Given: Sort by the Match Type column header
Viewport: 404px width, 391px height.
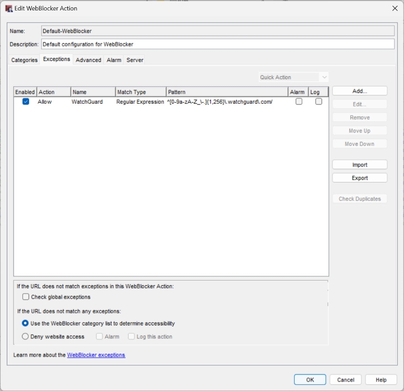Looking at the screenshot, I should [x=141, y=92].
